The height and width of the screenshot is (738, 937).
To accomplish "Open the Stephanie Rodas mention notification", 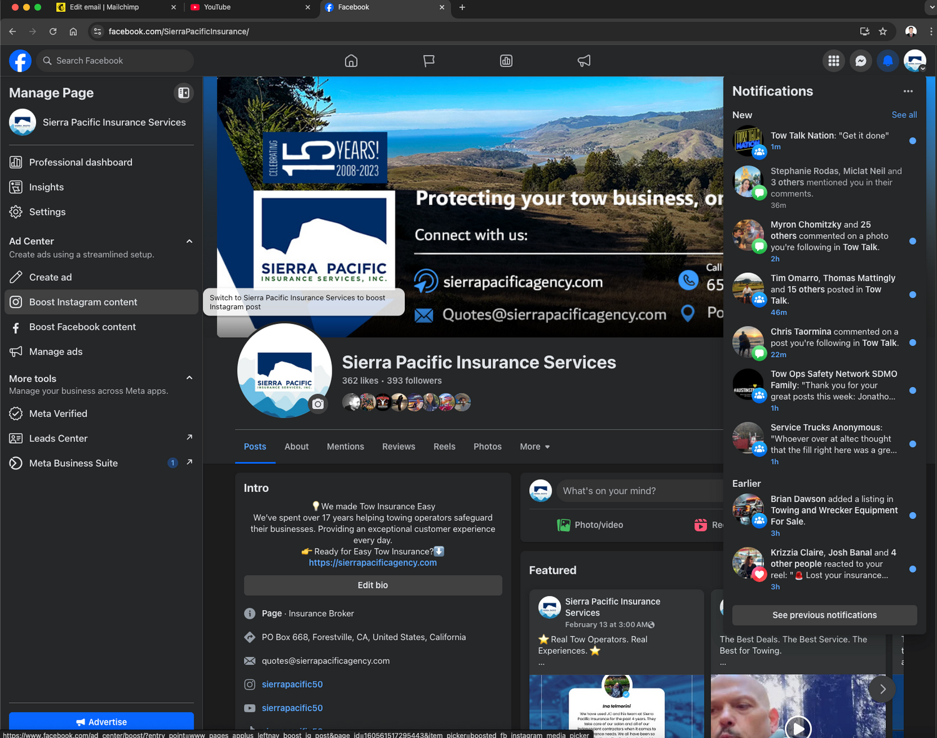I will 825,187.
